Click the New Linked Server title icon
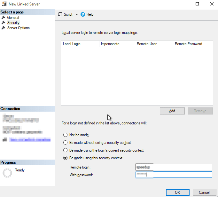This screenshot has height=197, width=218. pos(4,4)
